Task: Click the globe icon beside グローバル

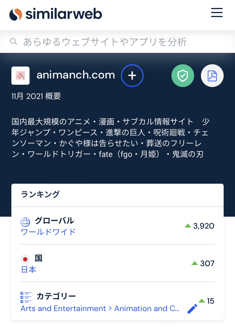Action: pos(25,222)
